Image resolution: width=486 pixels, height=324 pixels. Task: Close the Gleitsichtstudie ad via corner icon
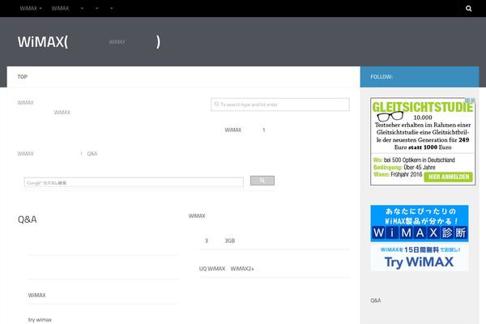click(473, 100)
